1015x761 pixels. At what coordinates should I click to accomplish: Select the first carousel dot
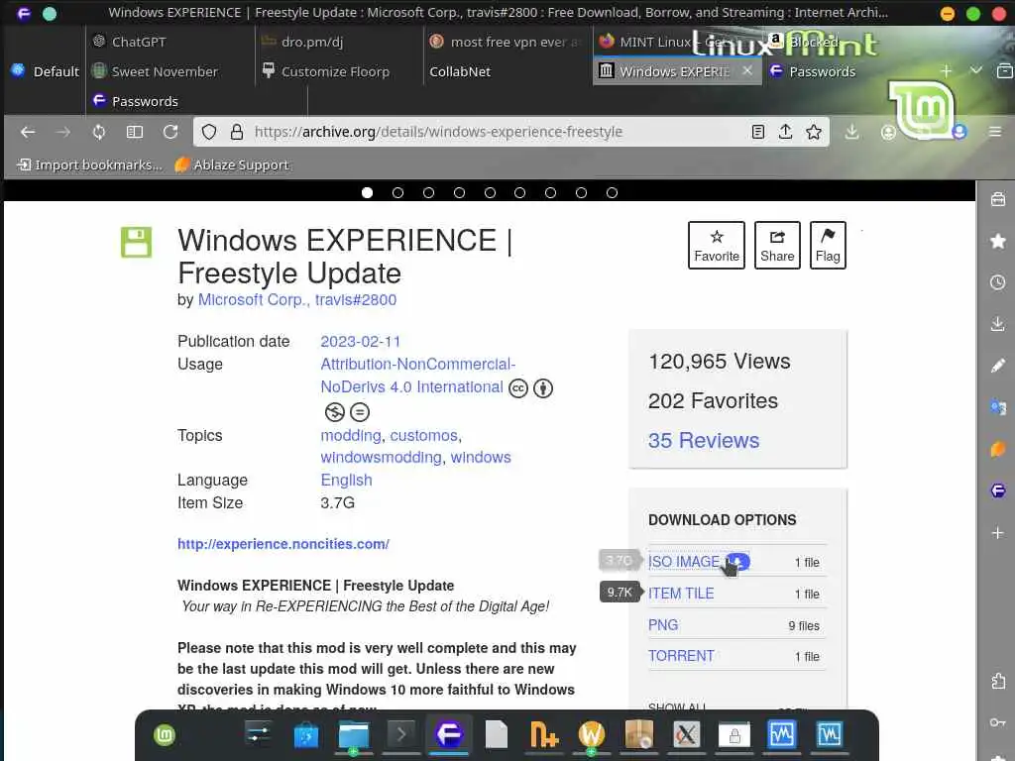[367, 193]
